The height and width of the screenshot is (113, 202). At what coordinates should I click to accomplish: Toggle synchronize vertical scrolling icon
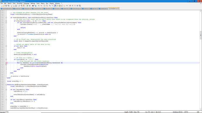point(44,6)
